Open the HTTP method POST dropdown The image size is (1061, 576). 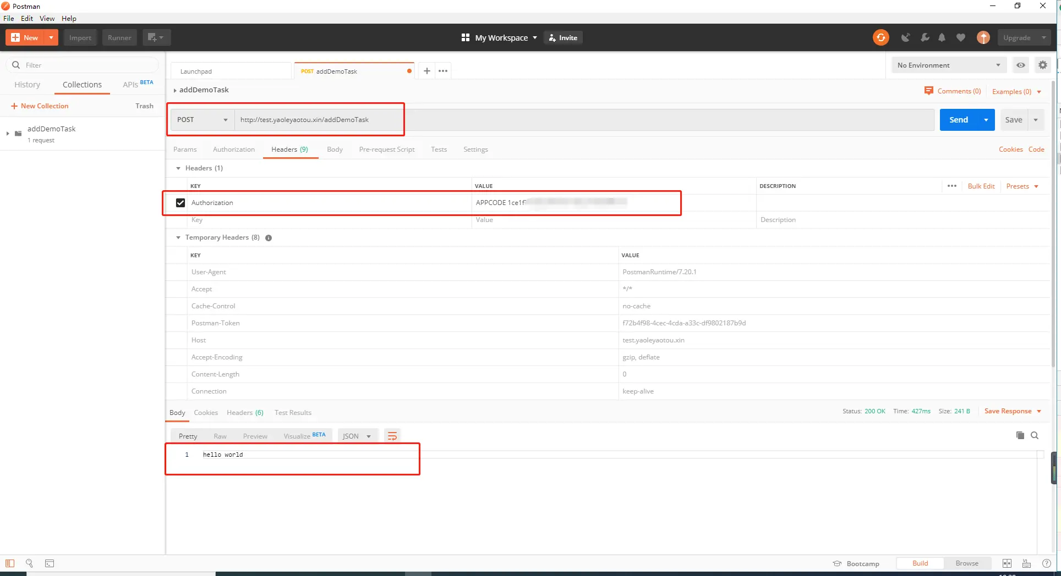pyautogui.click(x=203, y=120)
